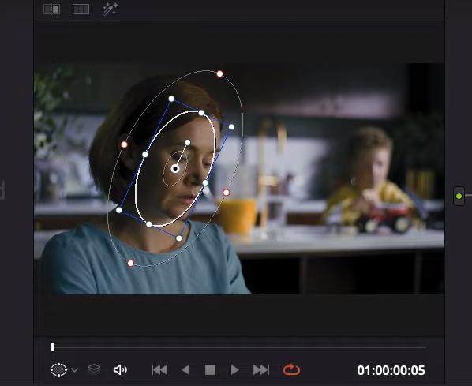Play the clip forward
Screen dimensions: 472x386
click(x=234, y=369)
